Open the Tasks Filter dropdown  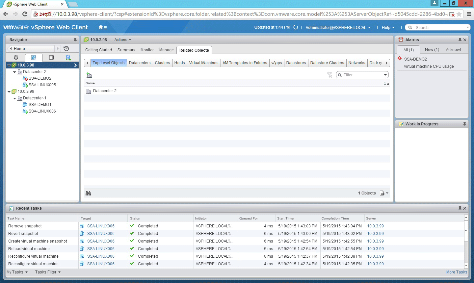pos(48,272)
